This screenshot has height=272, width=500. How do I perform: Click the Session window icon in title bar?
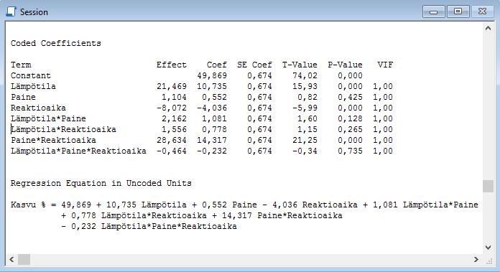(11, 11)
